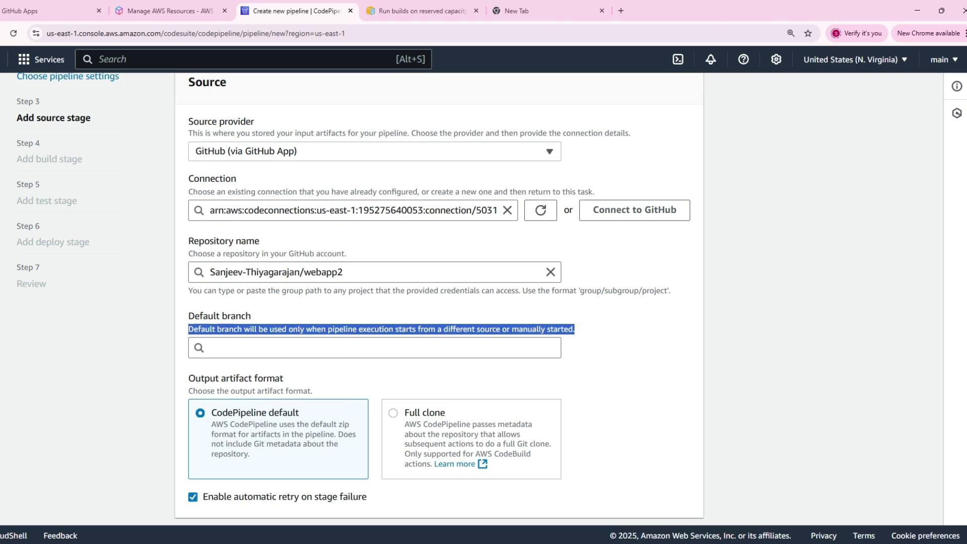Click the browser address bar URL
Viewport: 967px width, 544px height.
[x=195, y=33]
